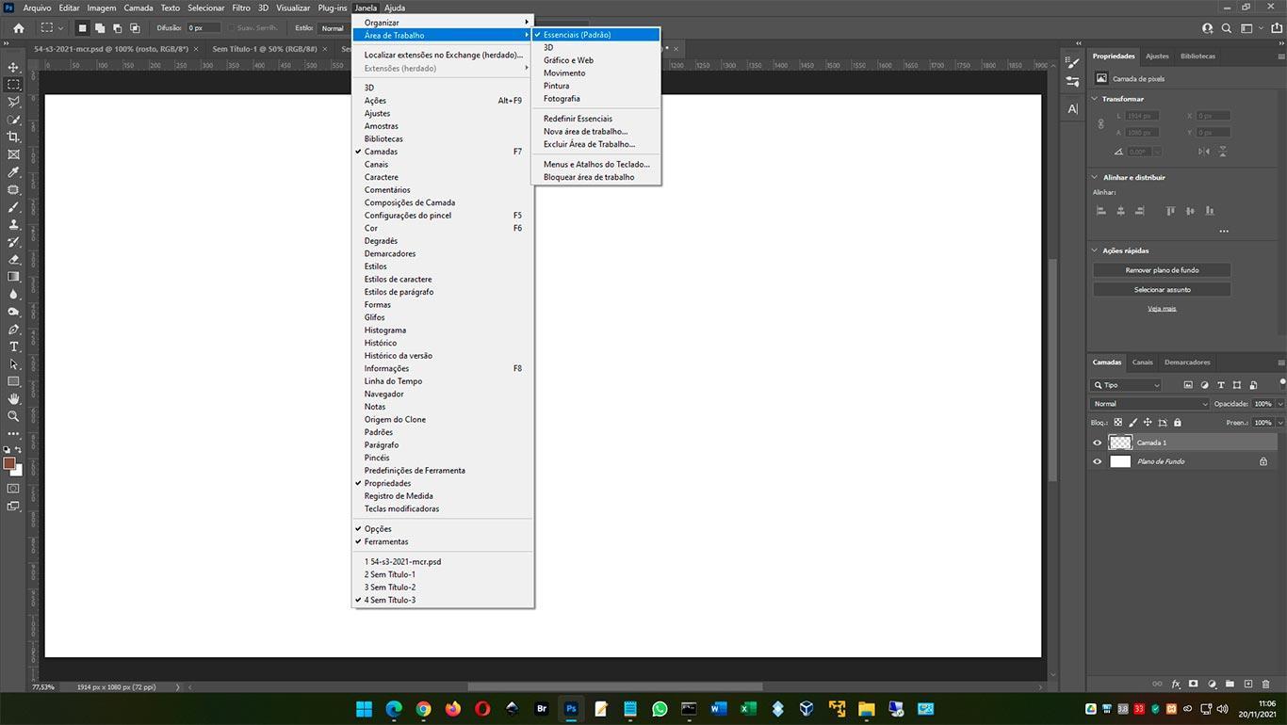1287x725 pixels.
Task: Click the Home icon in options bar
Action: (19, 28)
